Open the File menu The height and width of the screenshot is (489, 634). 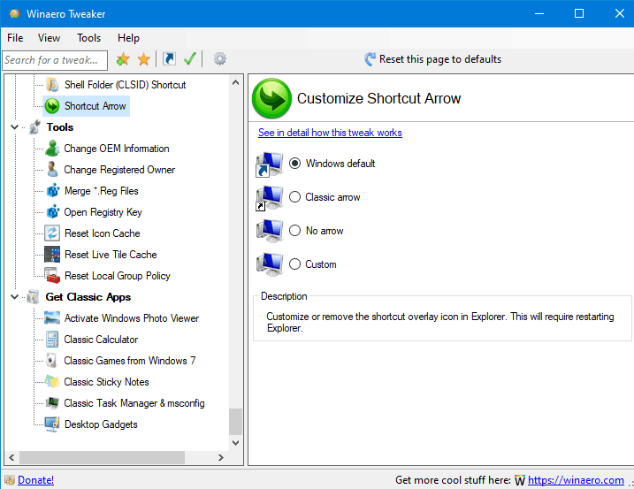pos(15,38)
